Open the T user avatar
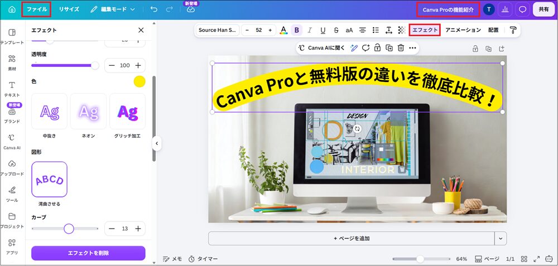The width and height of the screenshot is (558, 266). [x=489, y=9]
